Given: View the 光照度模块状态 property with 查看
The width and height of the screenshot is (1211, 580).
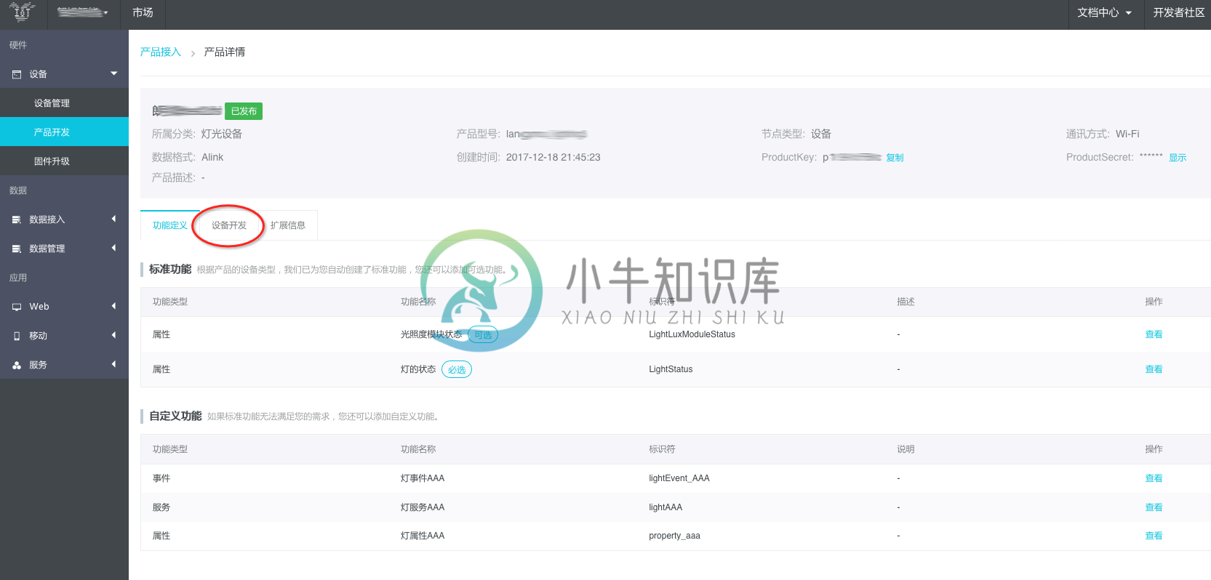Looking at the screenshot, I should [x=1154, y=334].
